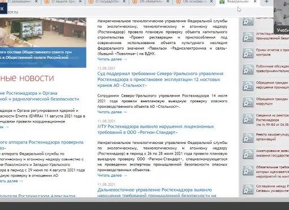289x210 pixels.
Task: Click the slider banner photo of the meeting room
Action: tap(43, 32)
